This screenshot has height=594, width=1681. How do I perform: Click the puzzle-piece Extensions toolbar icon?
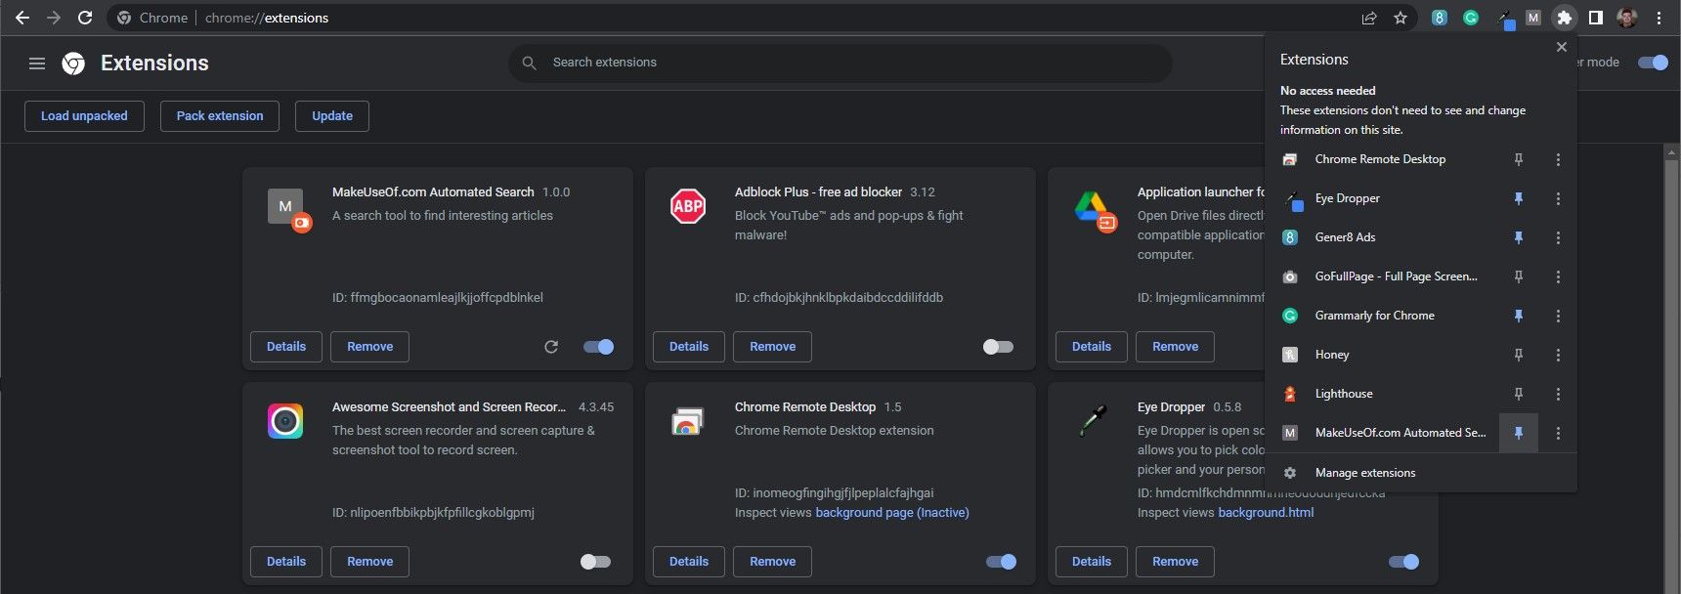tap(1565, 18)
